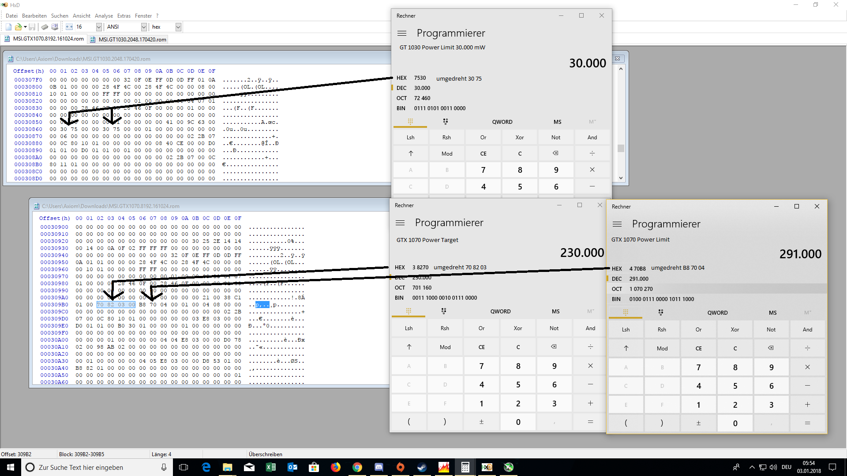Viewport: 847px width, 476px height.
Task: Expand the arrow next to Open file icon
Action: click(x=26, y=27)
